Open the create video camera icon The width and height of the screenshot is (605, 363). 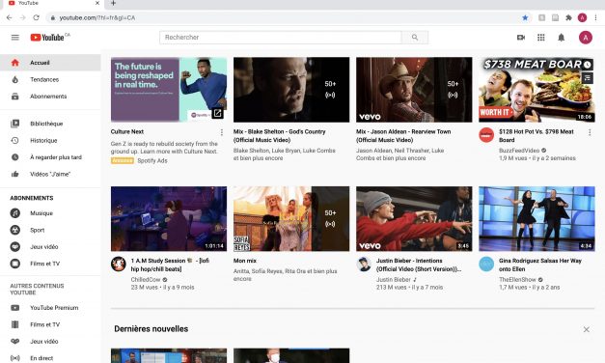point(521,38)
